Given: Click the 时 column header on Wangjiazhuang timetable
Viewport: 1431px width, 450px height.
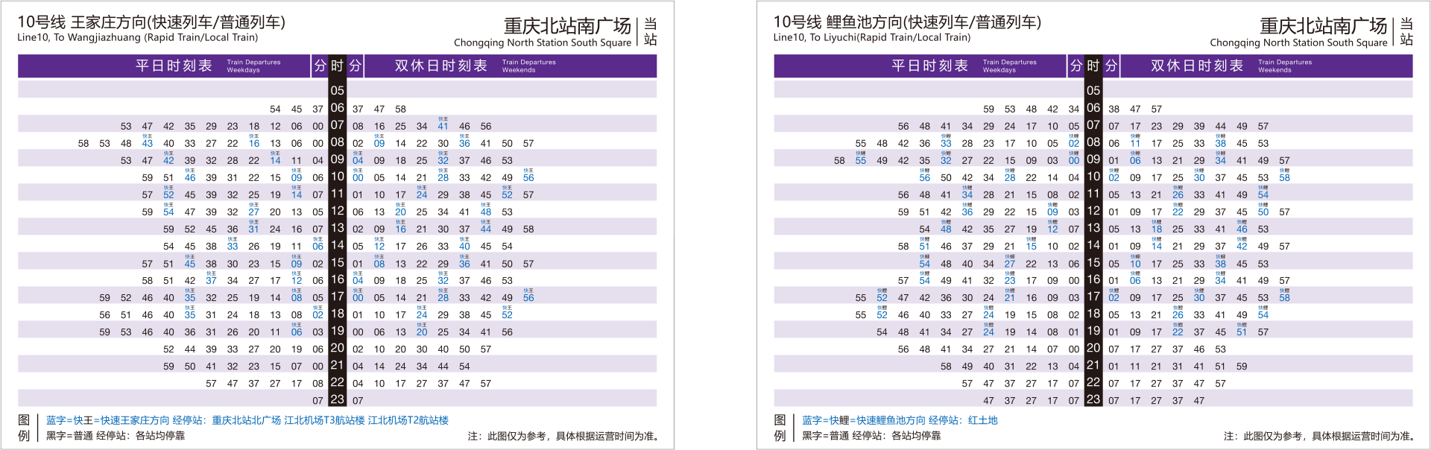Looking at the screenshot, I should (x=338, y=66).
